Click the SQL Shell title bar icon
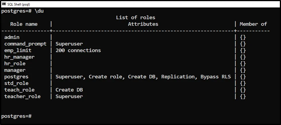The height and width of the screenshot is (125, 281). click(x=4, y=4)
